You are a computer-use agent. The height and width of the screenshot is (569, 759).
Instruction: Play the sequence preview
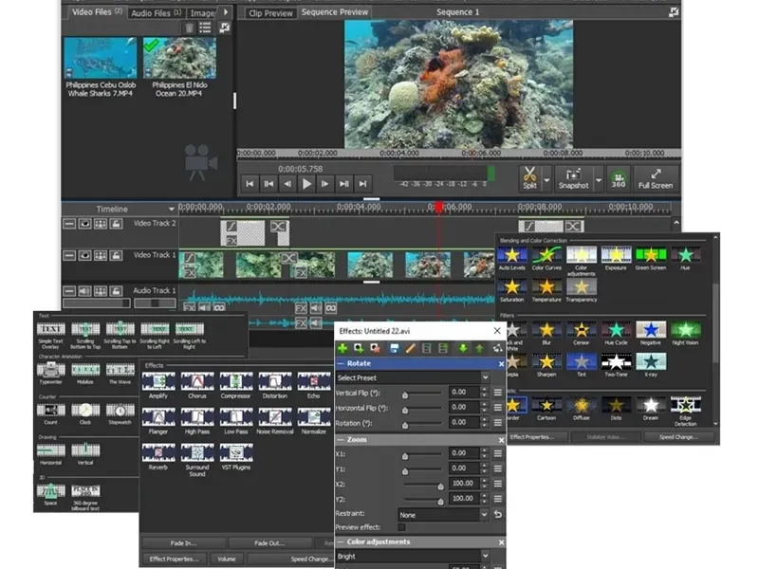(306, 184)
